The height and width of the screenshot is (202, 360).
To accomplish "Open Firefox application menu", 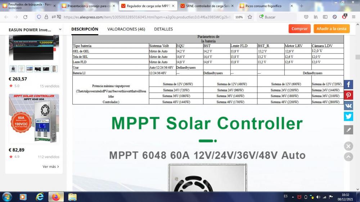I will [x=354, y=17].
